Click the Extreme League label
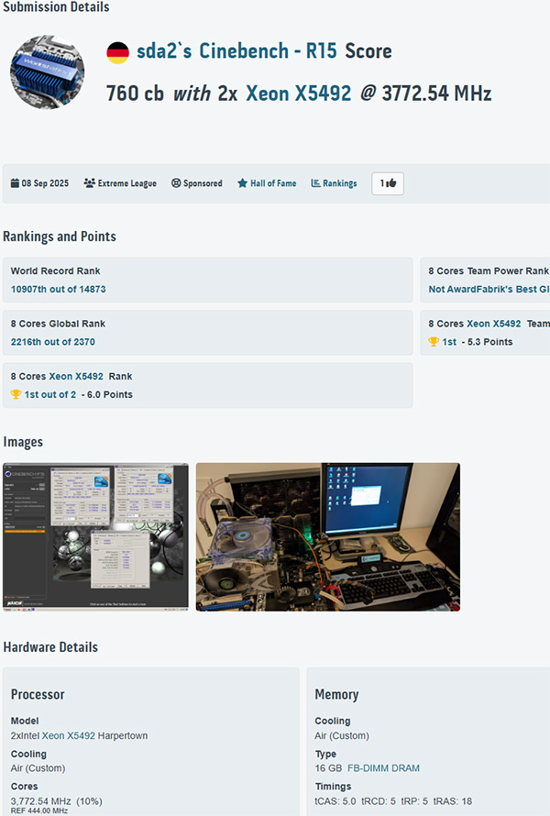Image resolution: width=550 pixels, height=816 pixels. point(127,183)
